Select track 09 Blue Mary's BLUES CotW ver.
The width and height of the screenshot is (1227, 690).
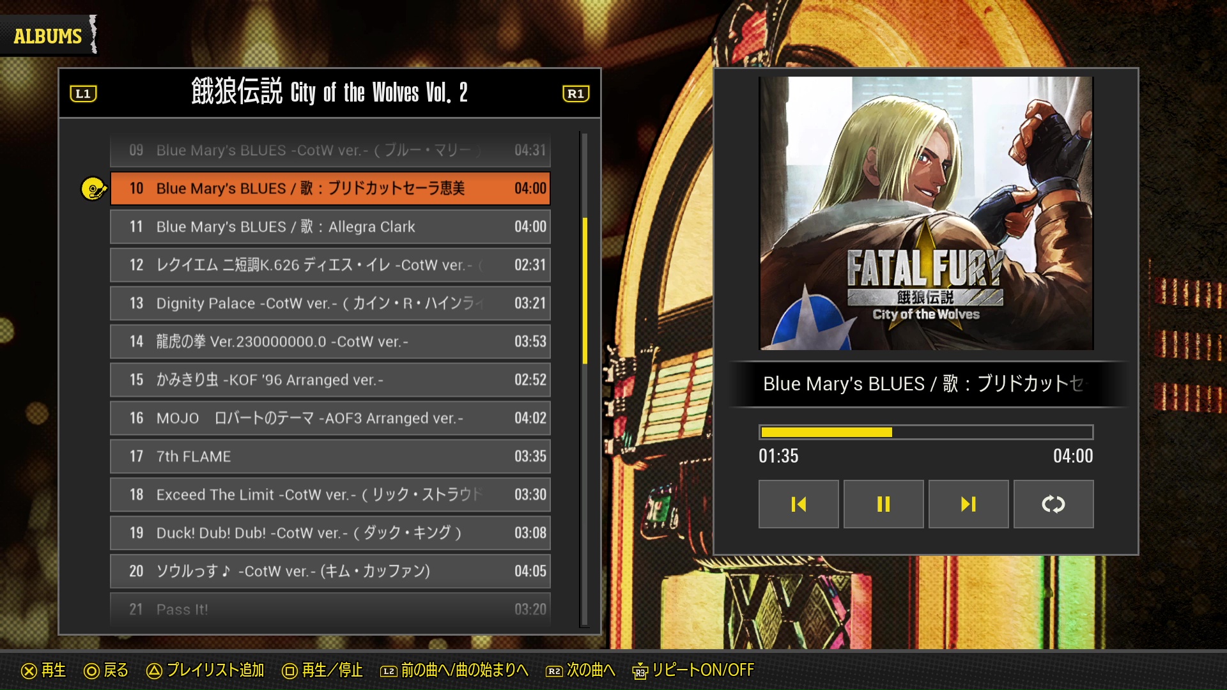pos(330,150)
